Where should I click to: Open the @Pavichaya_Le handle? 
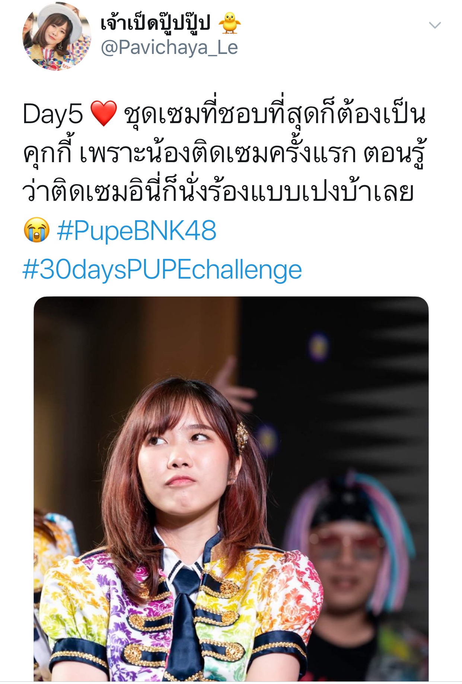[169, 48]
